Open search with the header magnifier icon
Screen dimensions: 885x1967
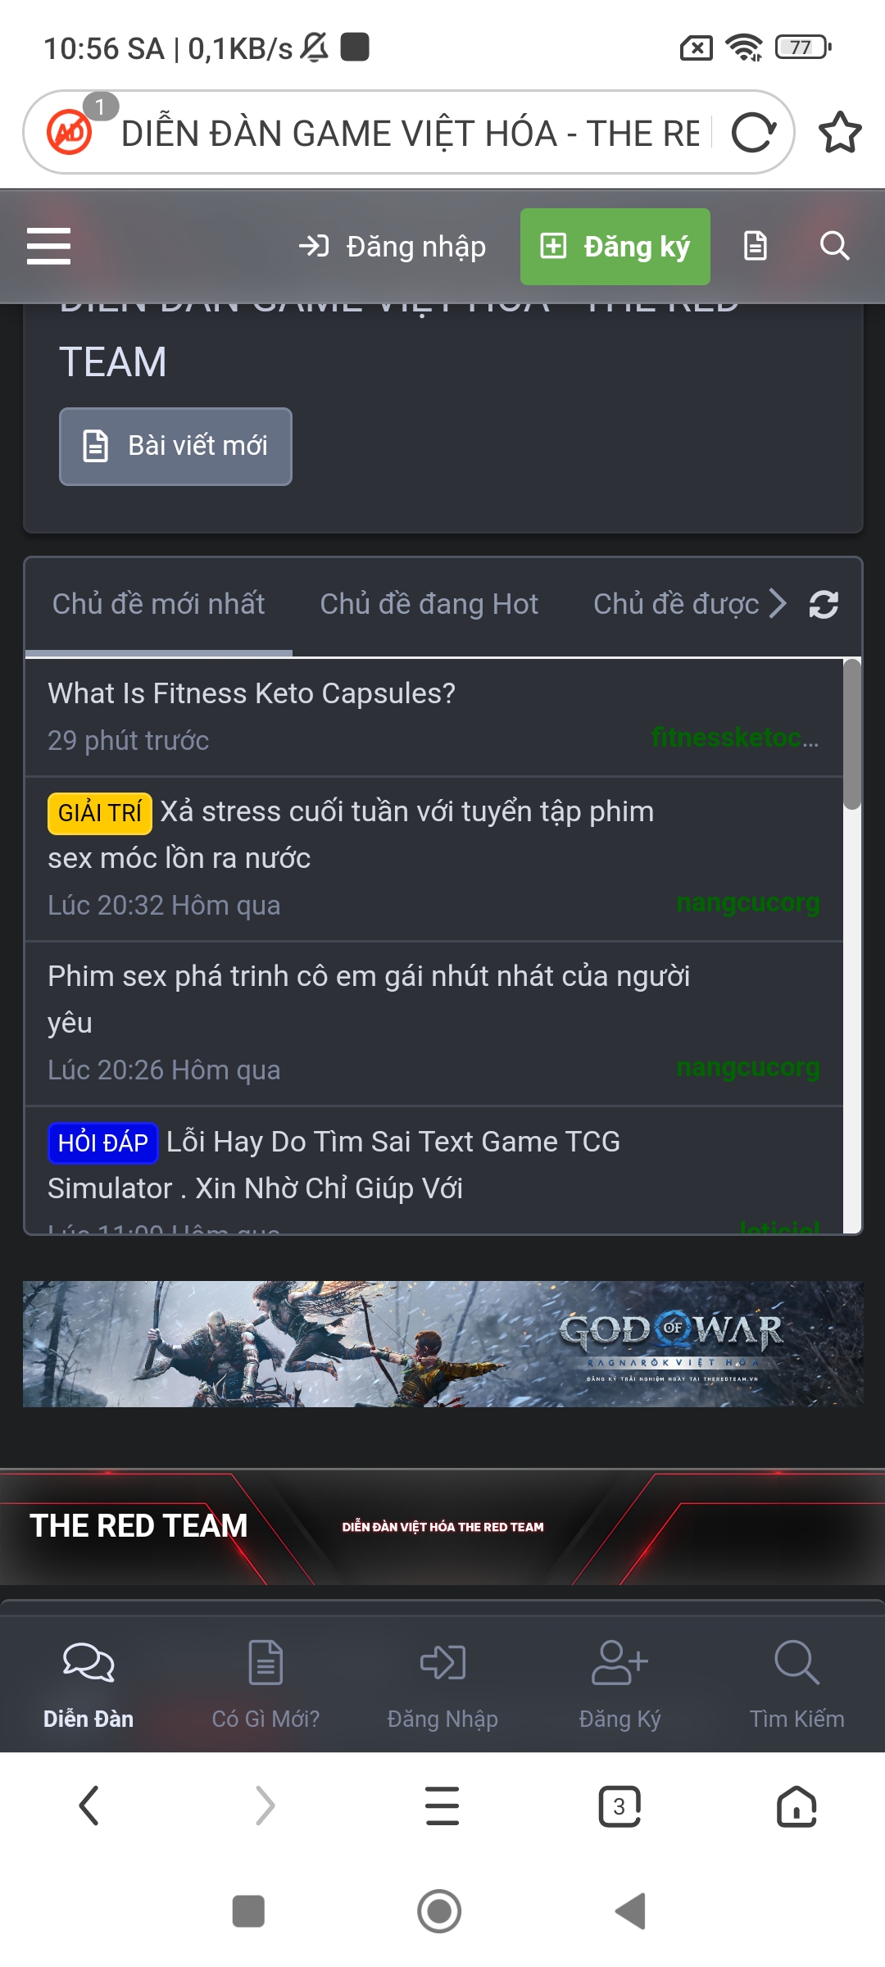834,246
